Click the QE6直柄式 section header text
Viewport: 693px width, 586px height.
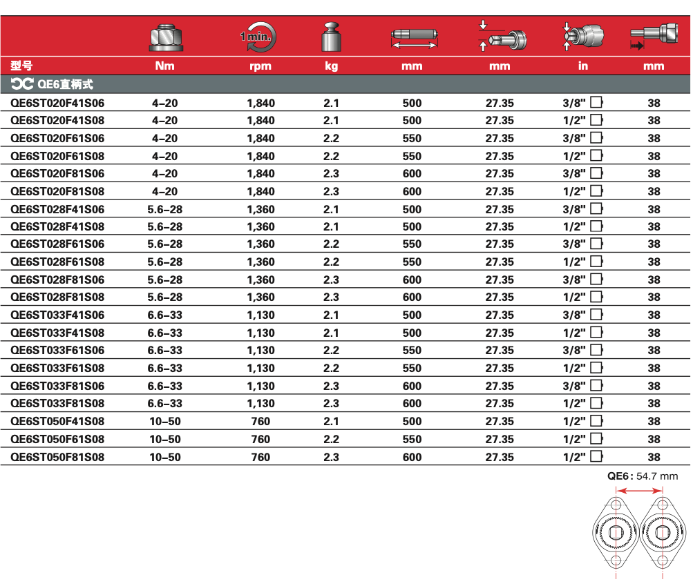click(66, 84)
